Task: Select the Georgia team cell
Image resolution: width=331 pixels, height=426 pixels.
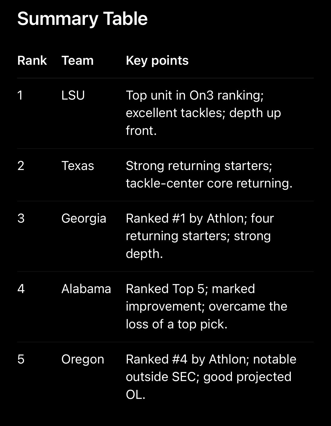Action: (x=84, y=218)
